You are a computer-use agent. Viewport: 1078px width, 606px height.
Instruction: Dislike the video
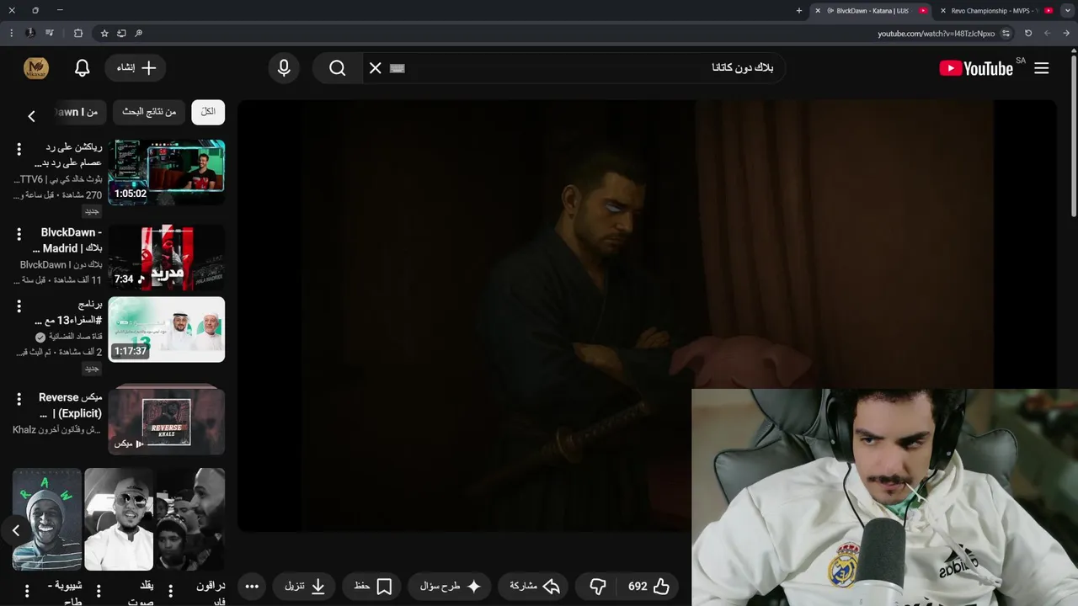click(598, 586)
